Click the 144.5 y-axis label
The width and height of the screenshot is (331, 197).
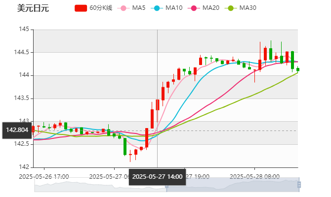point(21,52)
